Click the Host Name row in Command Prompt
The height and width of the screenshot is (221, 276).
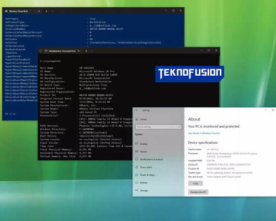coord(67,68)
